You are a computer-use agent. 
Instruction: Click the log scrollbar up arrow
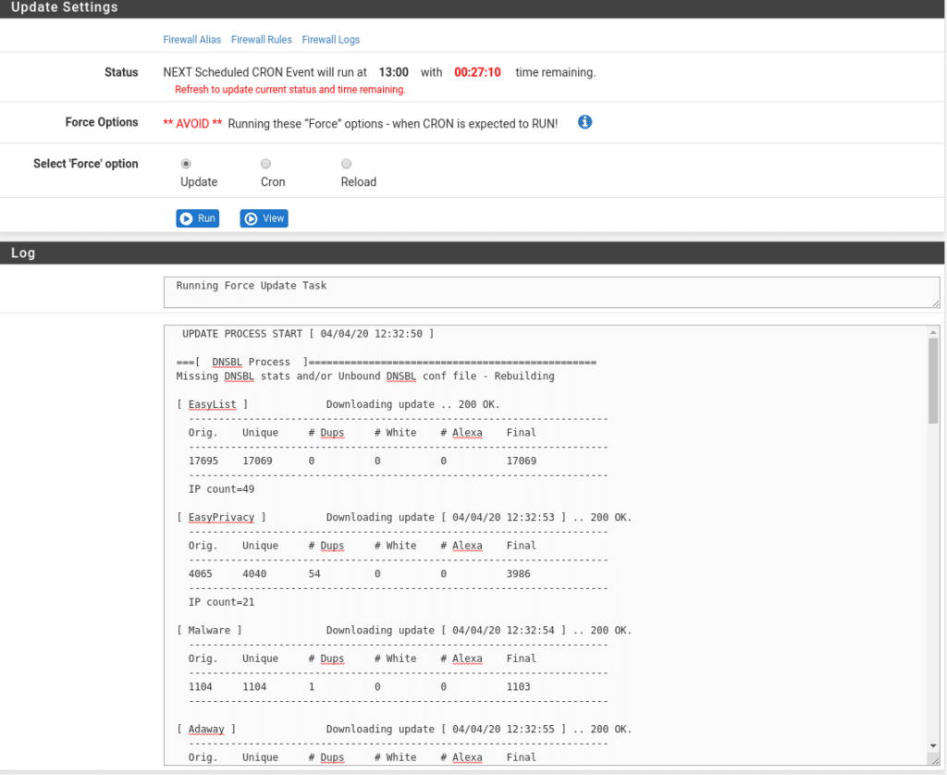click(x=933, y=332)
